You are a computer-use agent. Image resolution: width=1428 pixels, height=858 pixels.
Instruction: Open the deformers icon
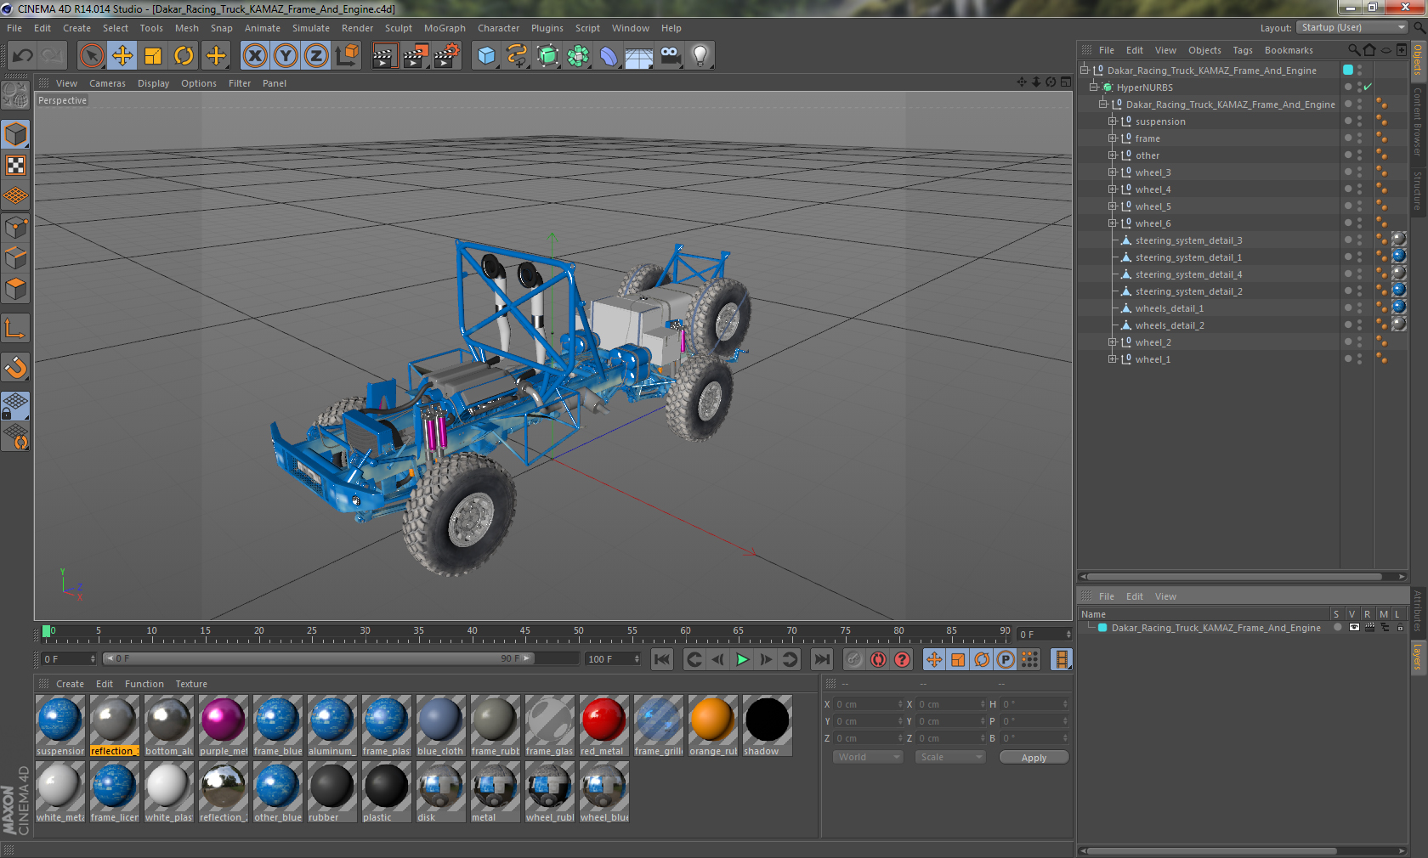tap(609, 56)
